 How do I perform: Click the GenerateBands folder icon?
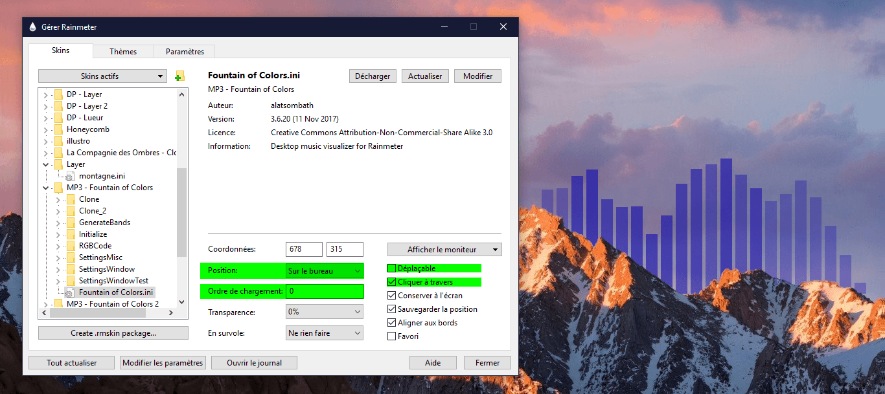(x=71, y=223)
